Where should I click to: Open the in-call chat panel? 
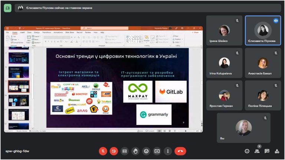pos(267,151)
